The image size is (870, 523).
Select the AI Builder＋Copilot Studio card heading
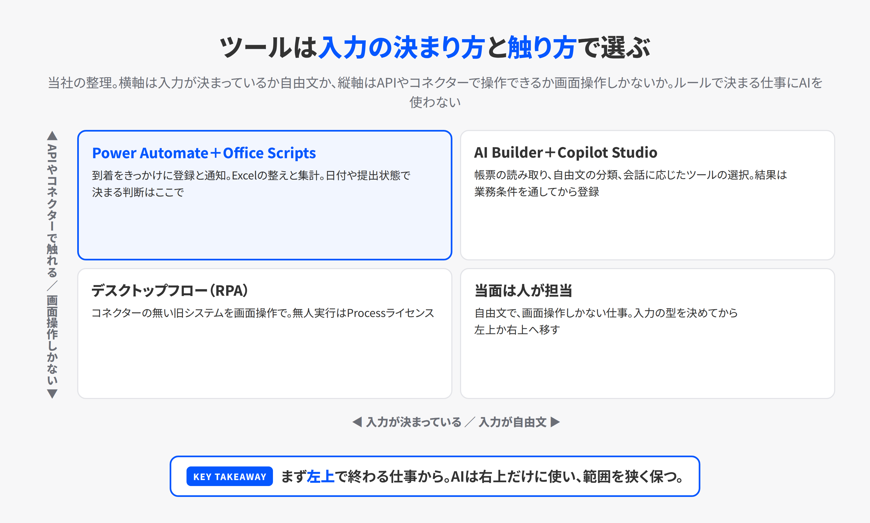(x=565, y=152)
